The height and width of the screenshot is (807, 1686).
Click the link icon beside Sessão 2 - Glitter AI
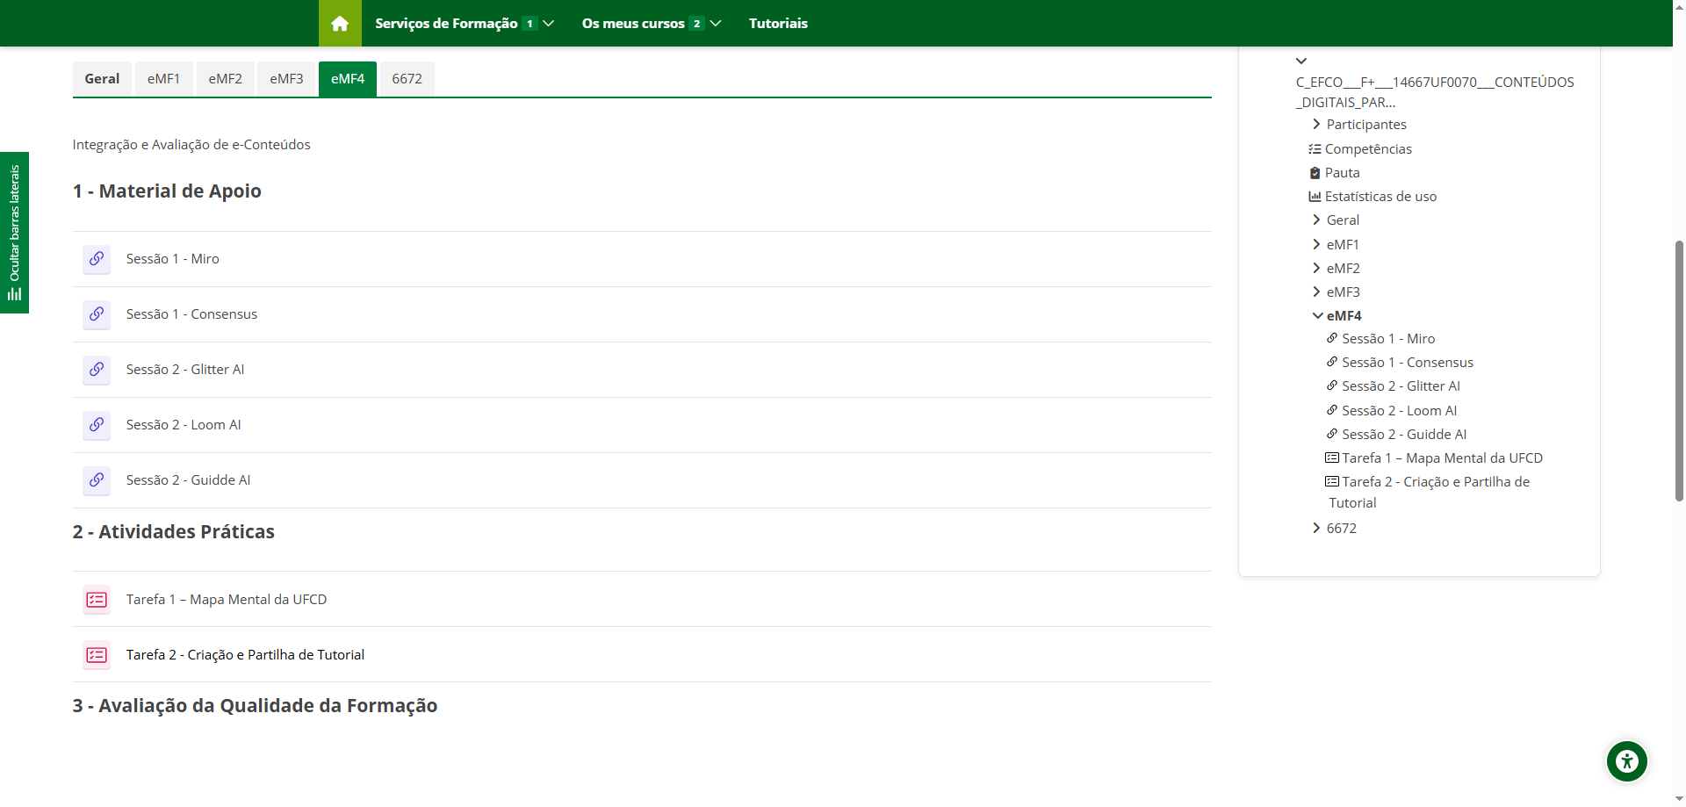tap(97, 370)
